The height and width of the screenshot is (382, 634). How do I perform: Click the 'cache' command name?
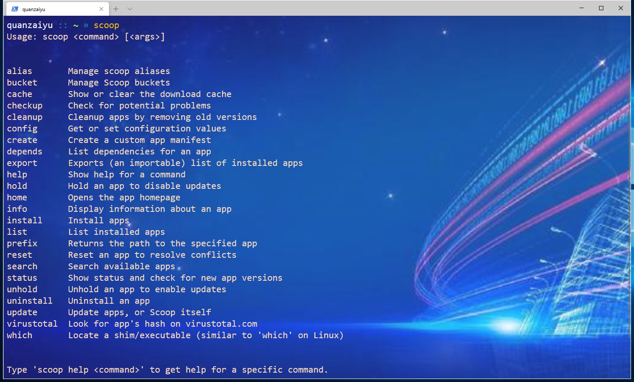point(20,94)
